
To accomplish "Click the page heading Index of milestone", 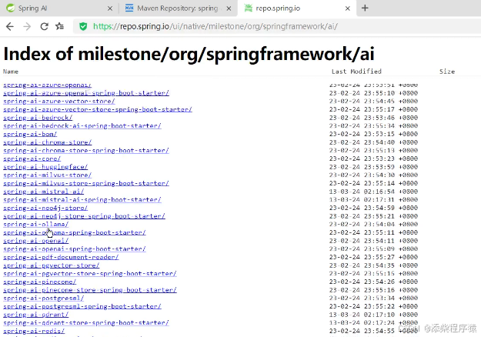I will click(189, 54).
